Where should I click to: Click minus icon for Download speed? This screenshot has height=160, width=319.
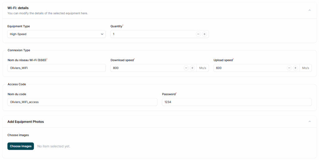click(x=186, y=68)
